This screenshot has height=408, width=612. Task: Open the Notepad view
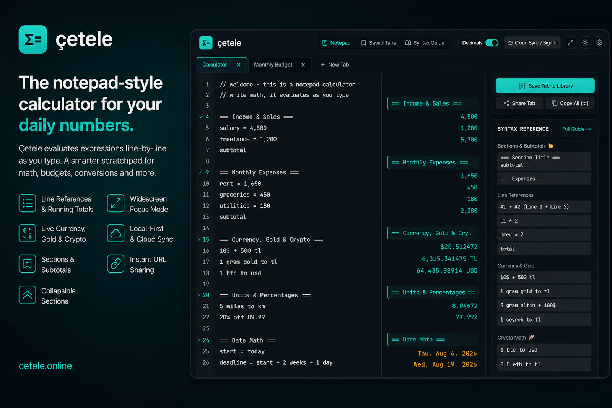coord(336,43)
